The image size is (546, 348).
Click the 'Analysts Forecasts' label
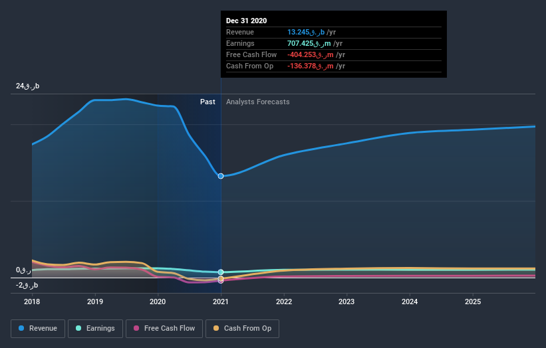pos(257,102)
